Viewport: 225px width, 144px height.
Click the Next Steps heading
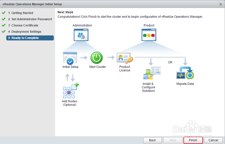65,12
